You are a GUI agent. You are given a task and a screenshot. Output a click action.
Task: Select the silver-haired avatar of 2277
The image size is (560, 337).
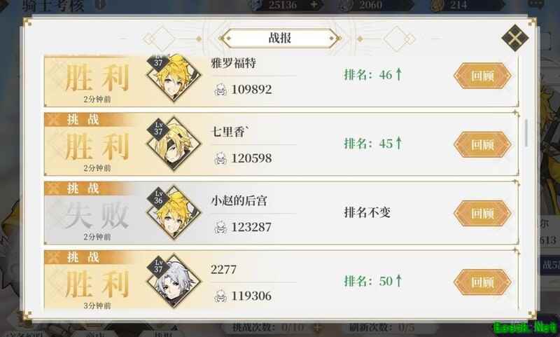[x=174, y=281]
